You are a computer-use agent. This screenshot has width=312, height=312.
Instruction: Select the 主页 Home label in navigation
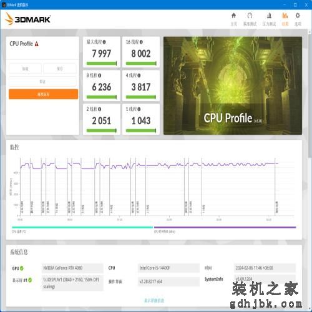(233, 24)
